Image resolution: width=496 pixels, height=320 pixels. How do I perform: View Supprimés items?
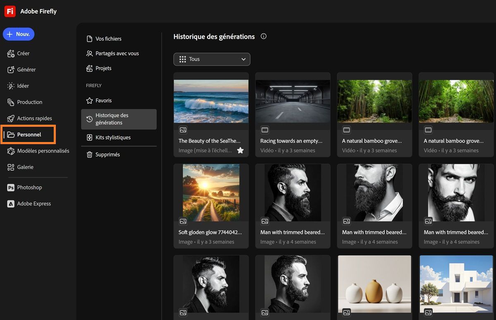click(107, 154)
